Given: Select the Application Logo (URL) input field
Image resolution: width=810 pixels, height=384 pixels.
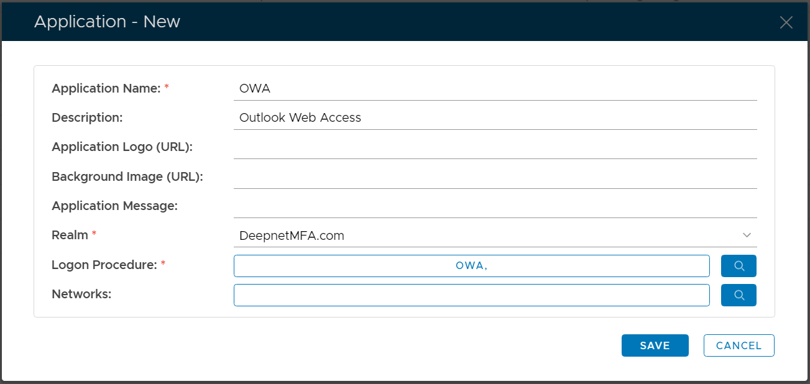Looking at the screenshot, I should pyautogui.click(x=494, y=147).
